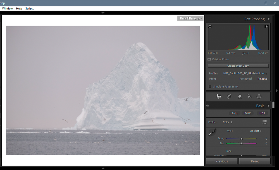The width and height of the screenshot is (279, 170).
Task: Click the Temp slider handle
Action: (242, 139)
